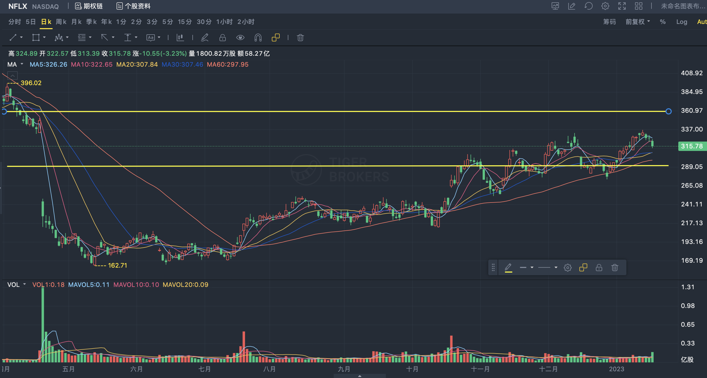
Task: Click the bottom panel expand arrow handle
Action: point(359,376)
